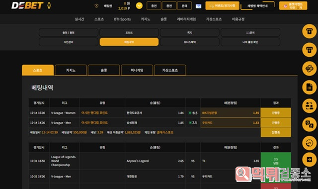Open 실시간 in the main navigation
Screen dimensions: 318x189
[79, 19]
